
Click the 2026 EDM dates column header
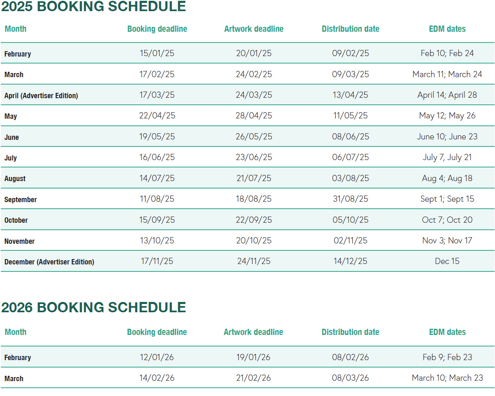[447, 332]
